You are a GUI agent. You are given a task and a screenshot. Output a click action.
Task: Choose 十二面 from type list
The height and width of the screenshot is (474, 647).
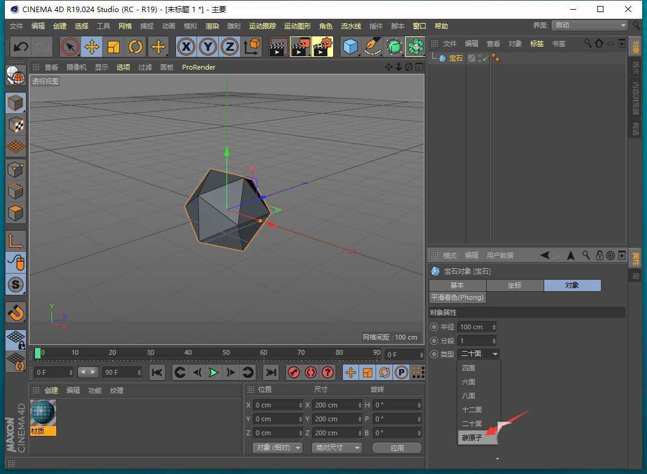[472, 410]
